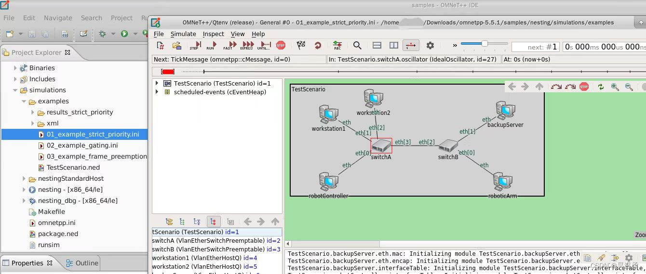646x274 pixels.
Task: Select the horizontal split layout icon
Action: tap(377, 45)
